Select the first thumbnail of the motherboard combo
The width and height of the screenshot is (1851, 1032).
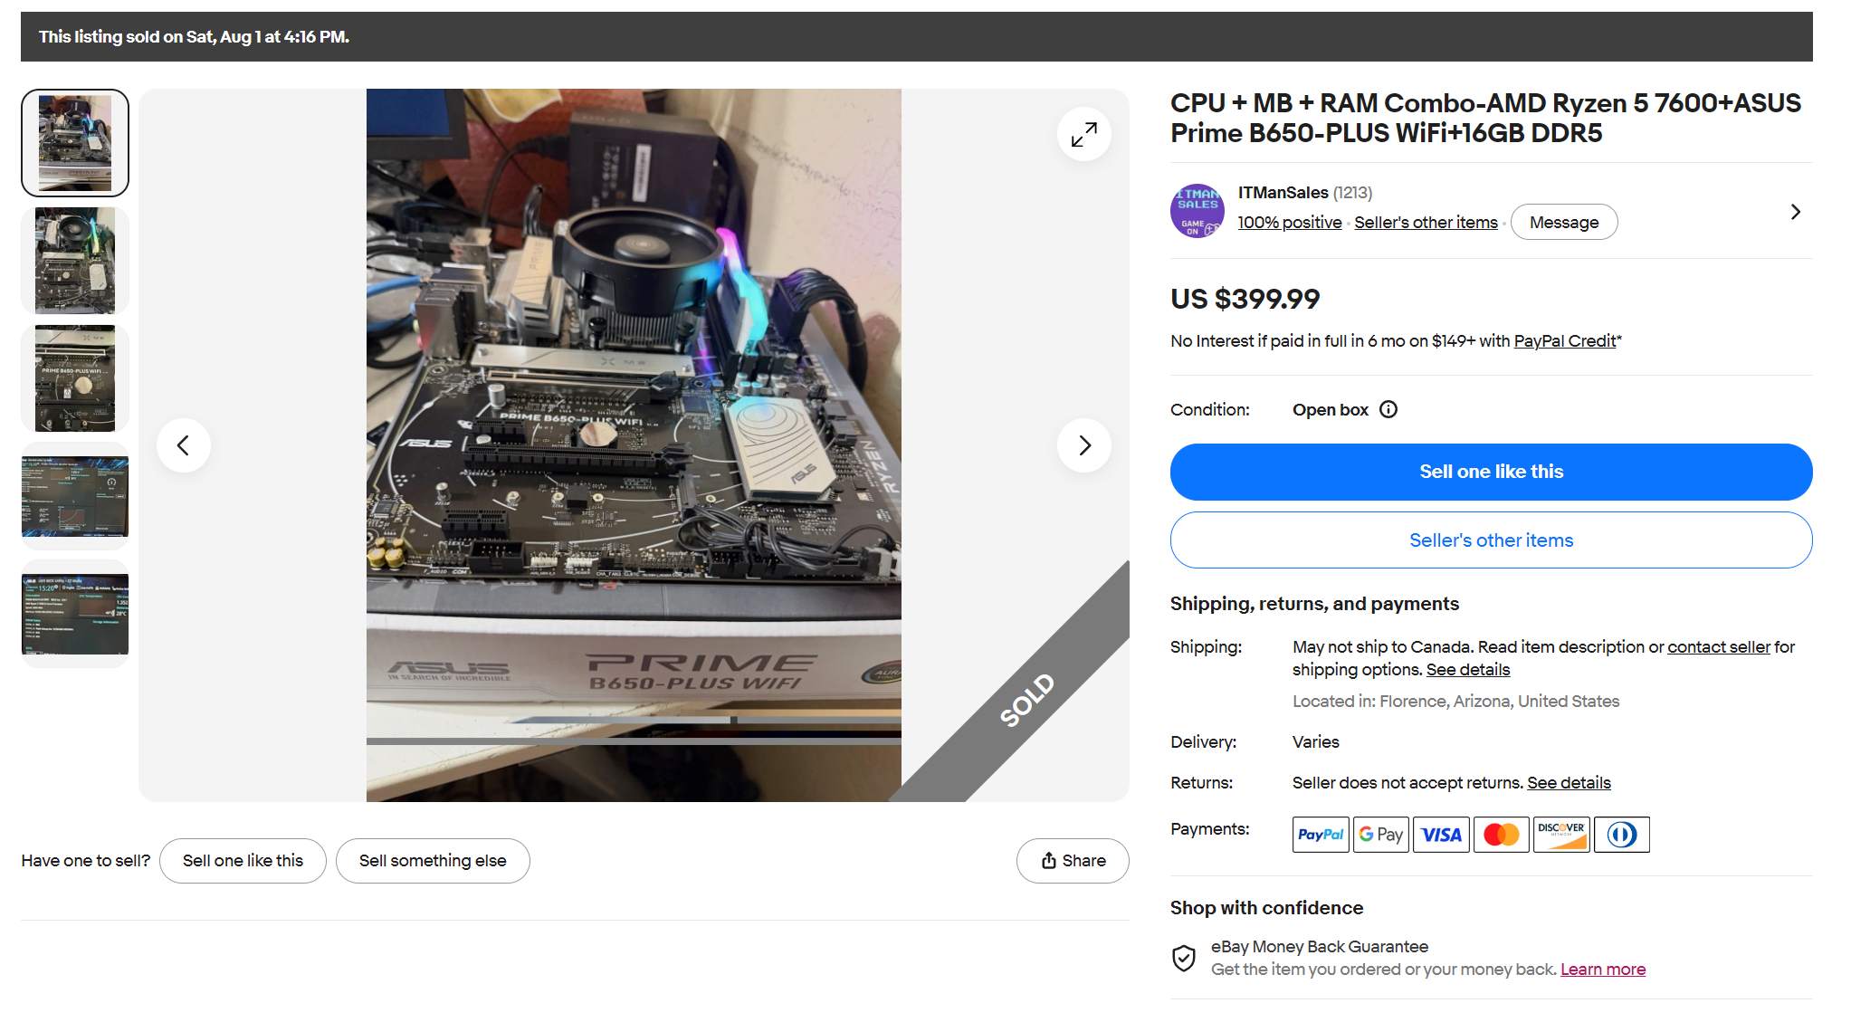tap(75, 143)
